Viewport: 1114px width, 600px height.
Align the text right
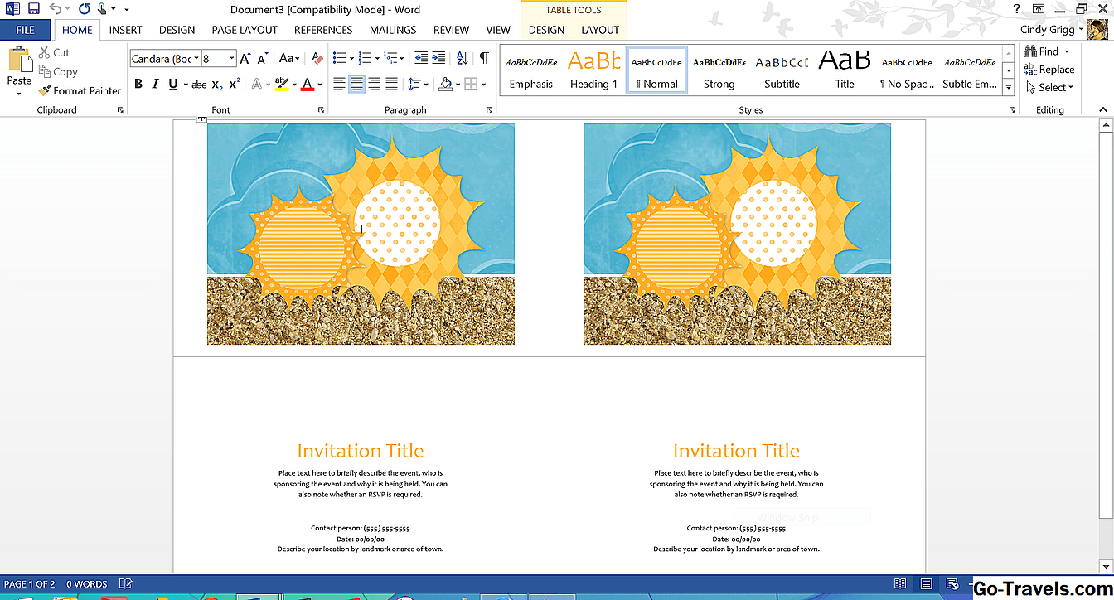point(374,84)
